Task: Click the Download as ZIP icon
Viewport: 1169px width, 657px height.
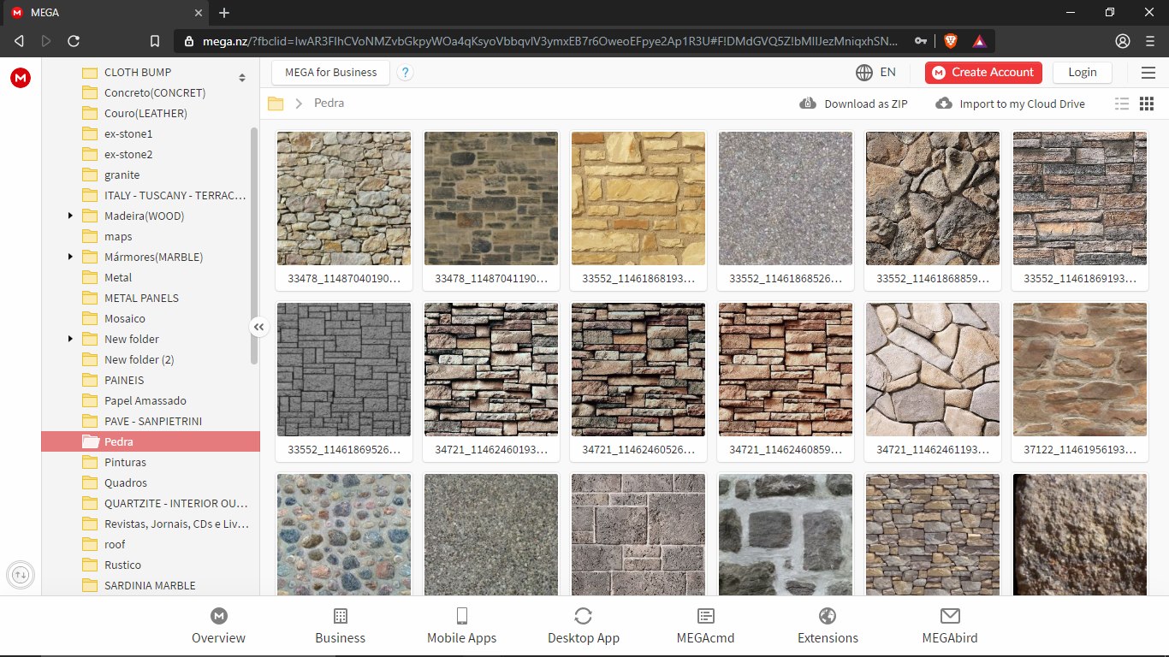Action: click(x=807, y=103)
